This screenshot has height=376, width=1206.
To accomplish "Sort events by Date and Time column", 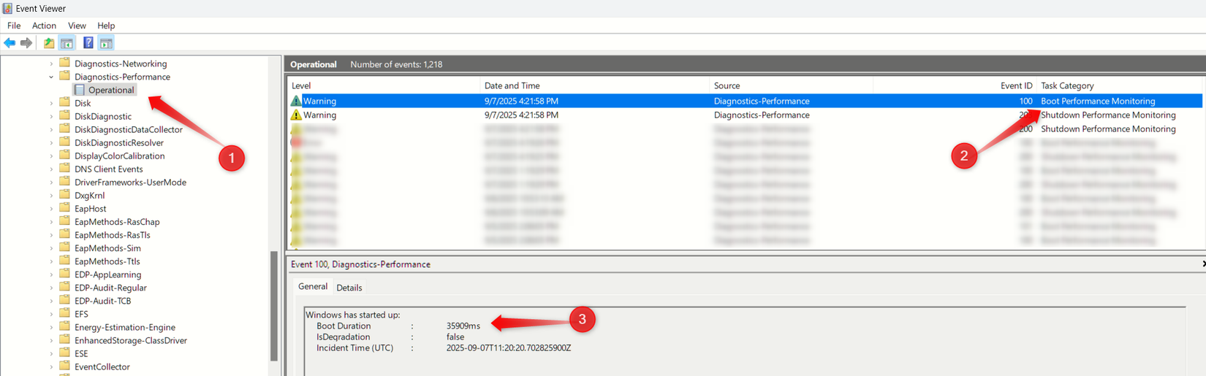I will pyautogui.click(x=512, y=85).
